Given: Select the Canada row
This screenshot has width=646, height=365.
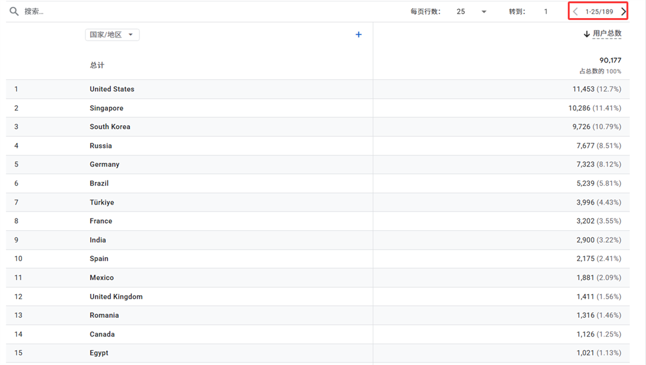Looking at the screenshot, I should [x=318, y=334].
